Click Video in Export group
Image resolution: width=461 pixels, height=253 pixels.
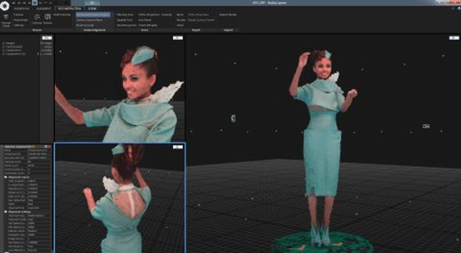point(180,25)
